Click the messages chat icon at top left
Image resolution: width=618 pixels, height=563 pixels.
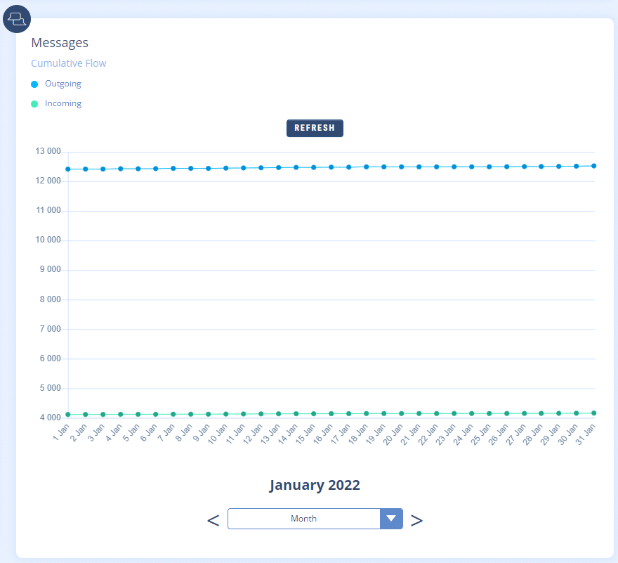[x=17, y=19]
